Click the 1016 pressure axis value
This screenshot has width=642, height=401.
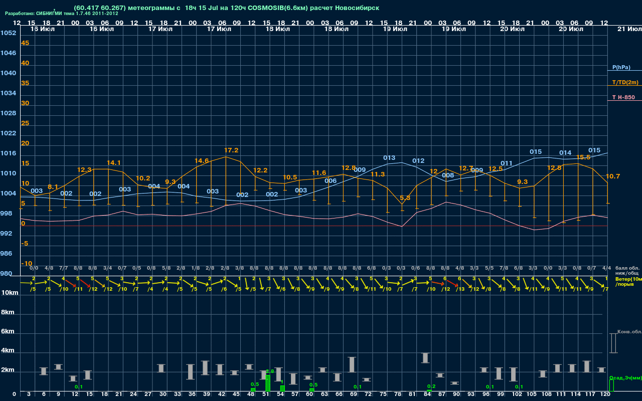coord(8,153)
